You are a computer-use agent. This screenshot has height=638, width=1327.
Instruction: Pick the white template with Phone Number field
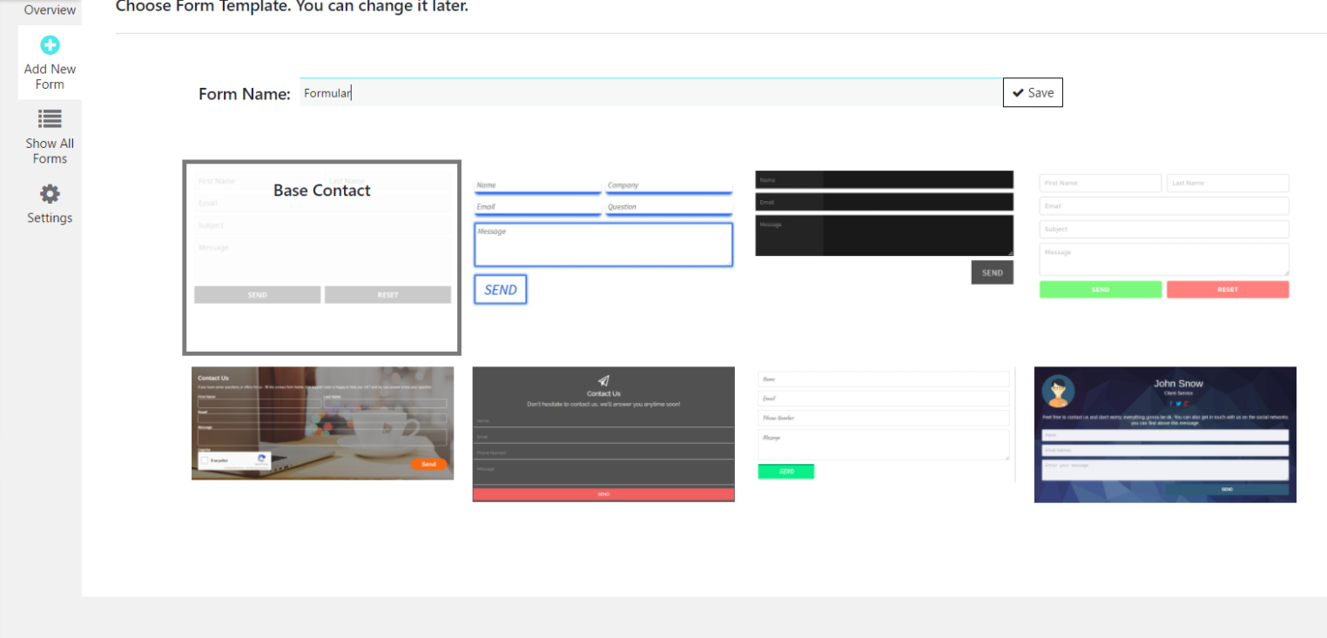click(x=884, y=425)
